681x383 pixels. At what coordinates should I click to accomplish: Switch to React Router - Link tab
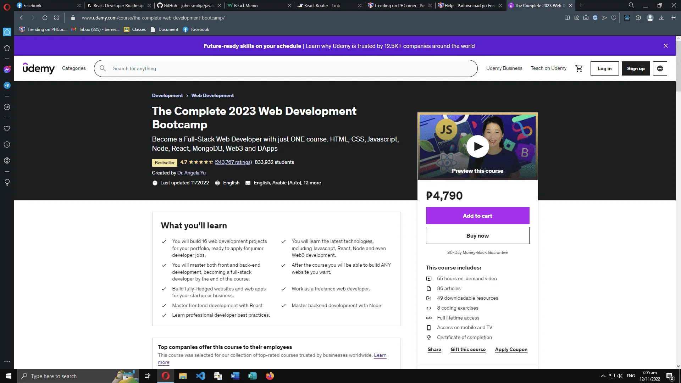[x=330, y=5]
